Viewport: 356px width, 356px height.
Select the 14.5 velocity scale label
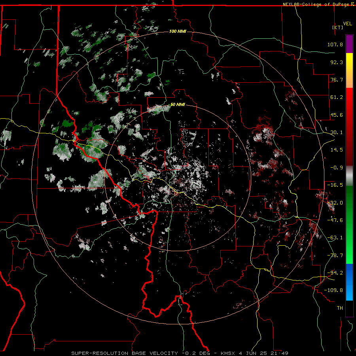coord(337,150)
